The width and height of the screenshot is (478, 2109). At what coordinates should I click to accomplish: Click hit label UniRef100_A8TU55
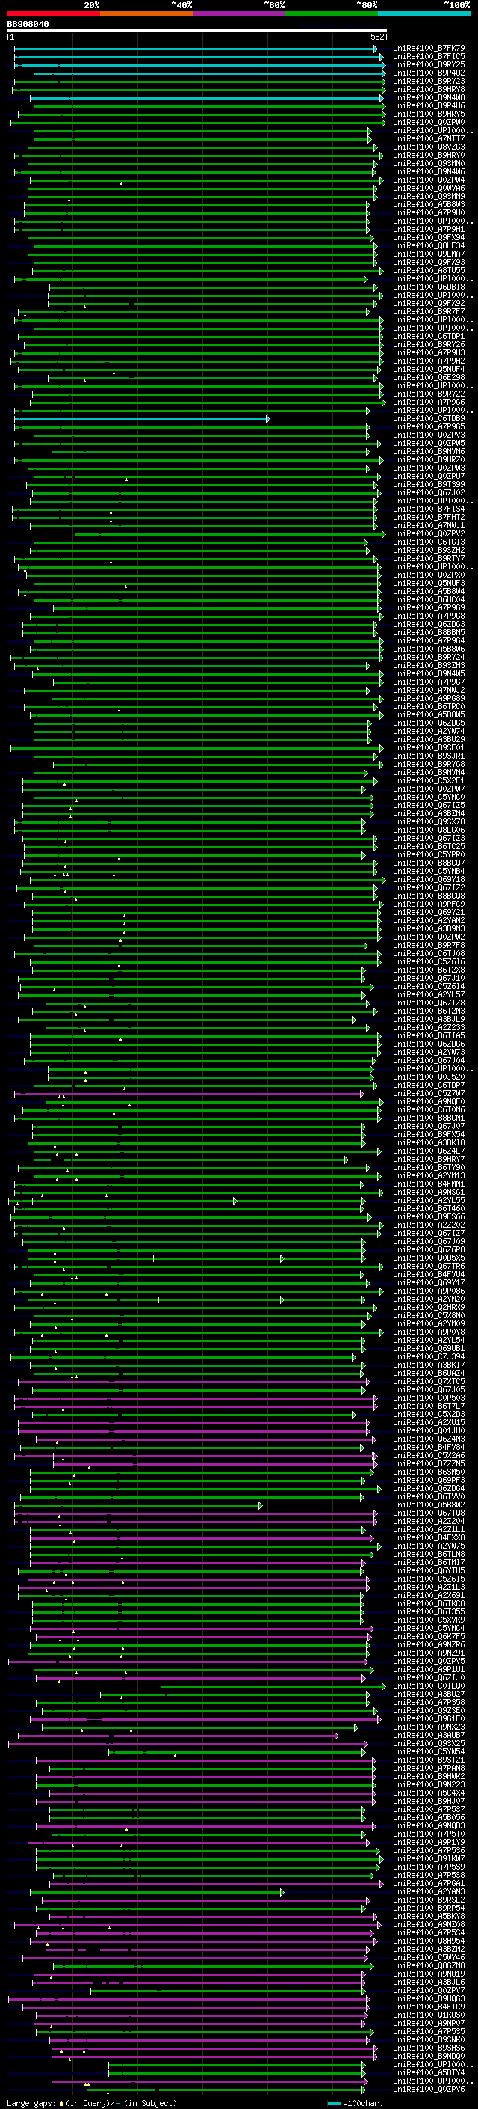(x=429, y=271)
